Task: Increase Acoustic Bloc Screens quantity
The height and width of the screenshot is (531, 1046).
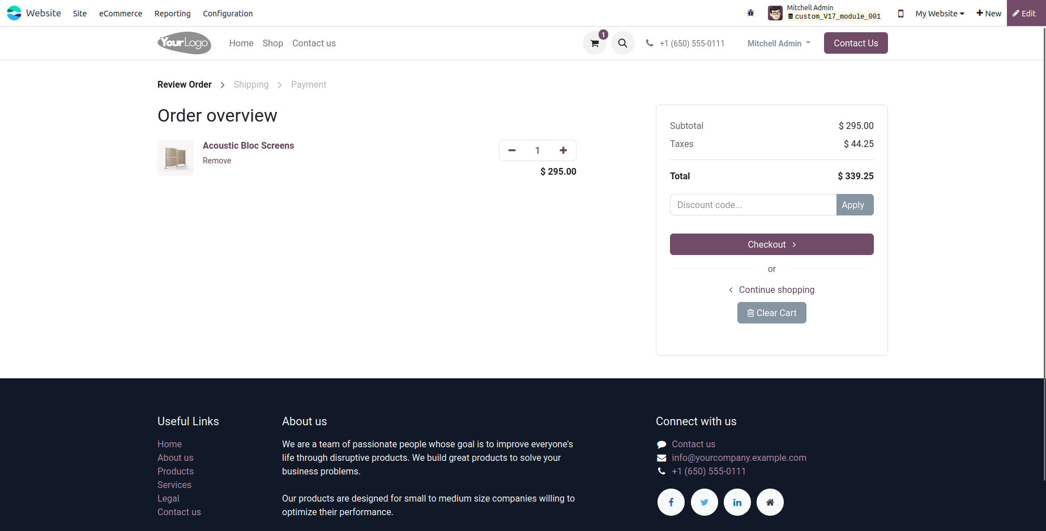Action: click(563, 150)
